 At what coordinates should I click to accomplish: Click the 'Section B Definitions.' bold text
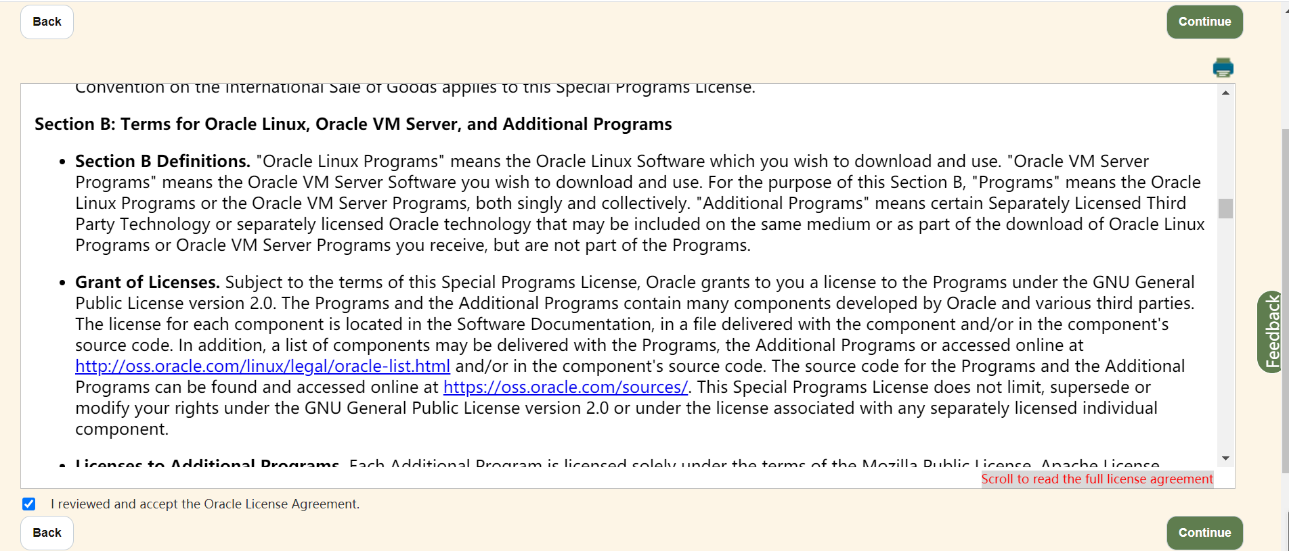[x=162, y=162]
